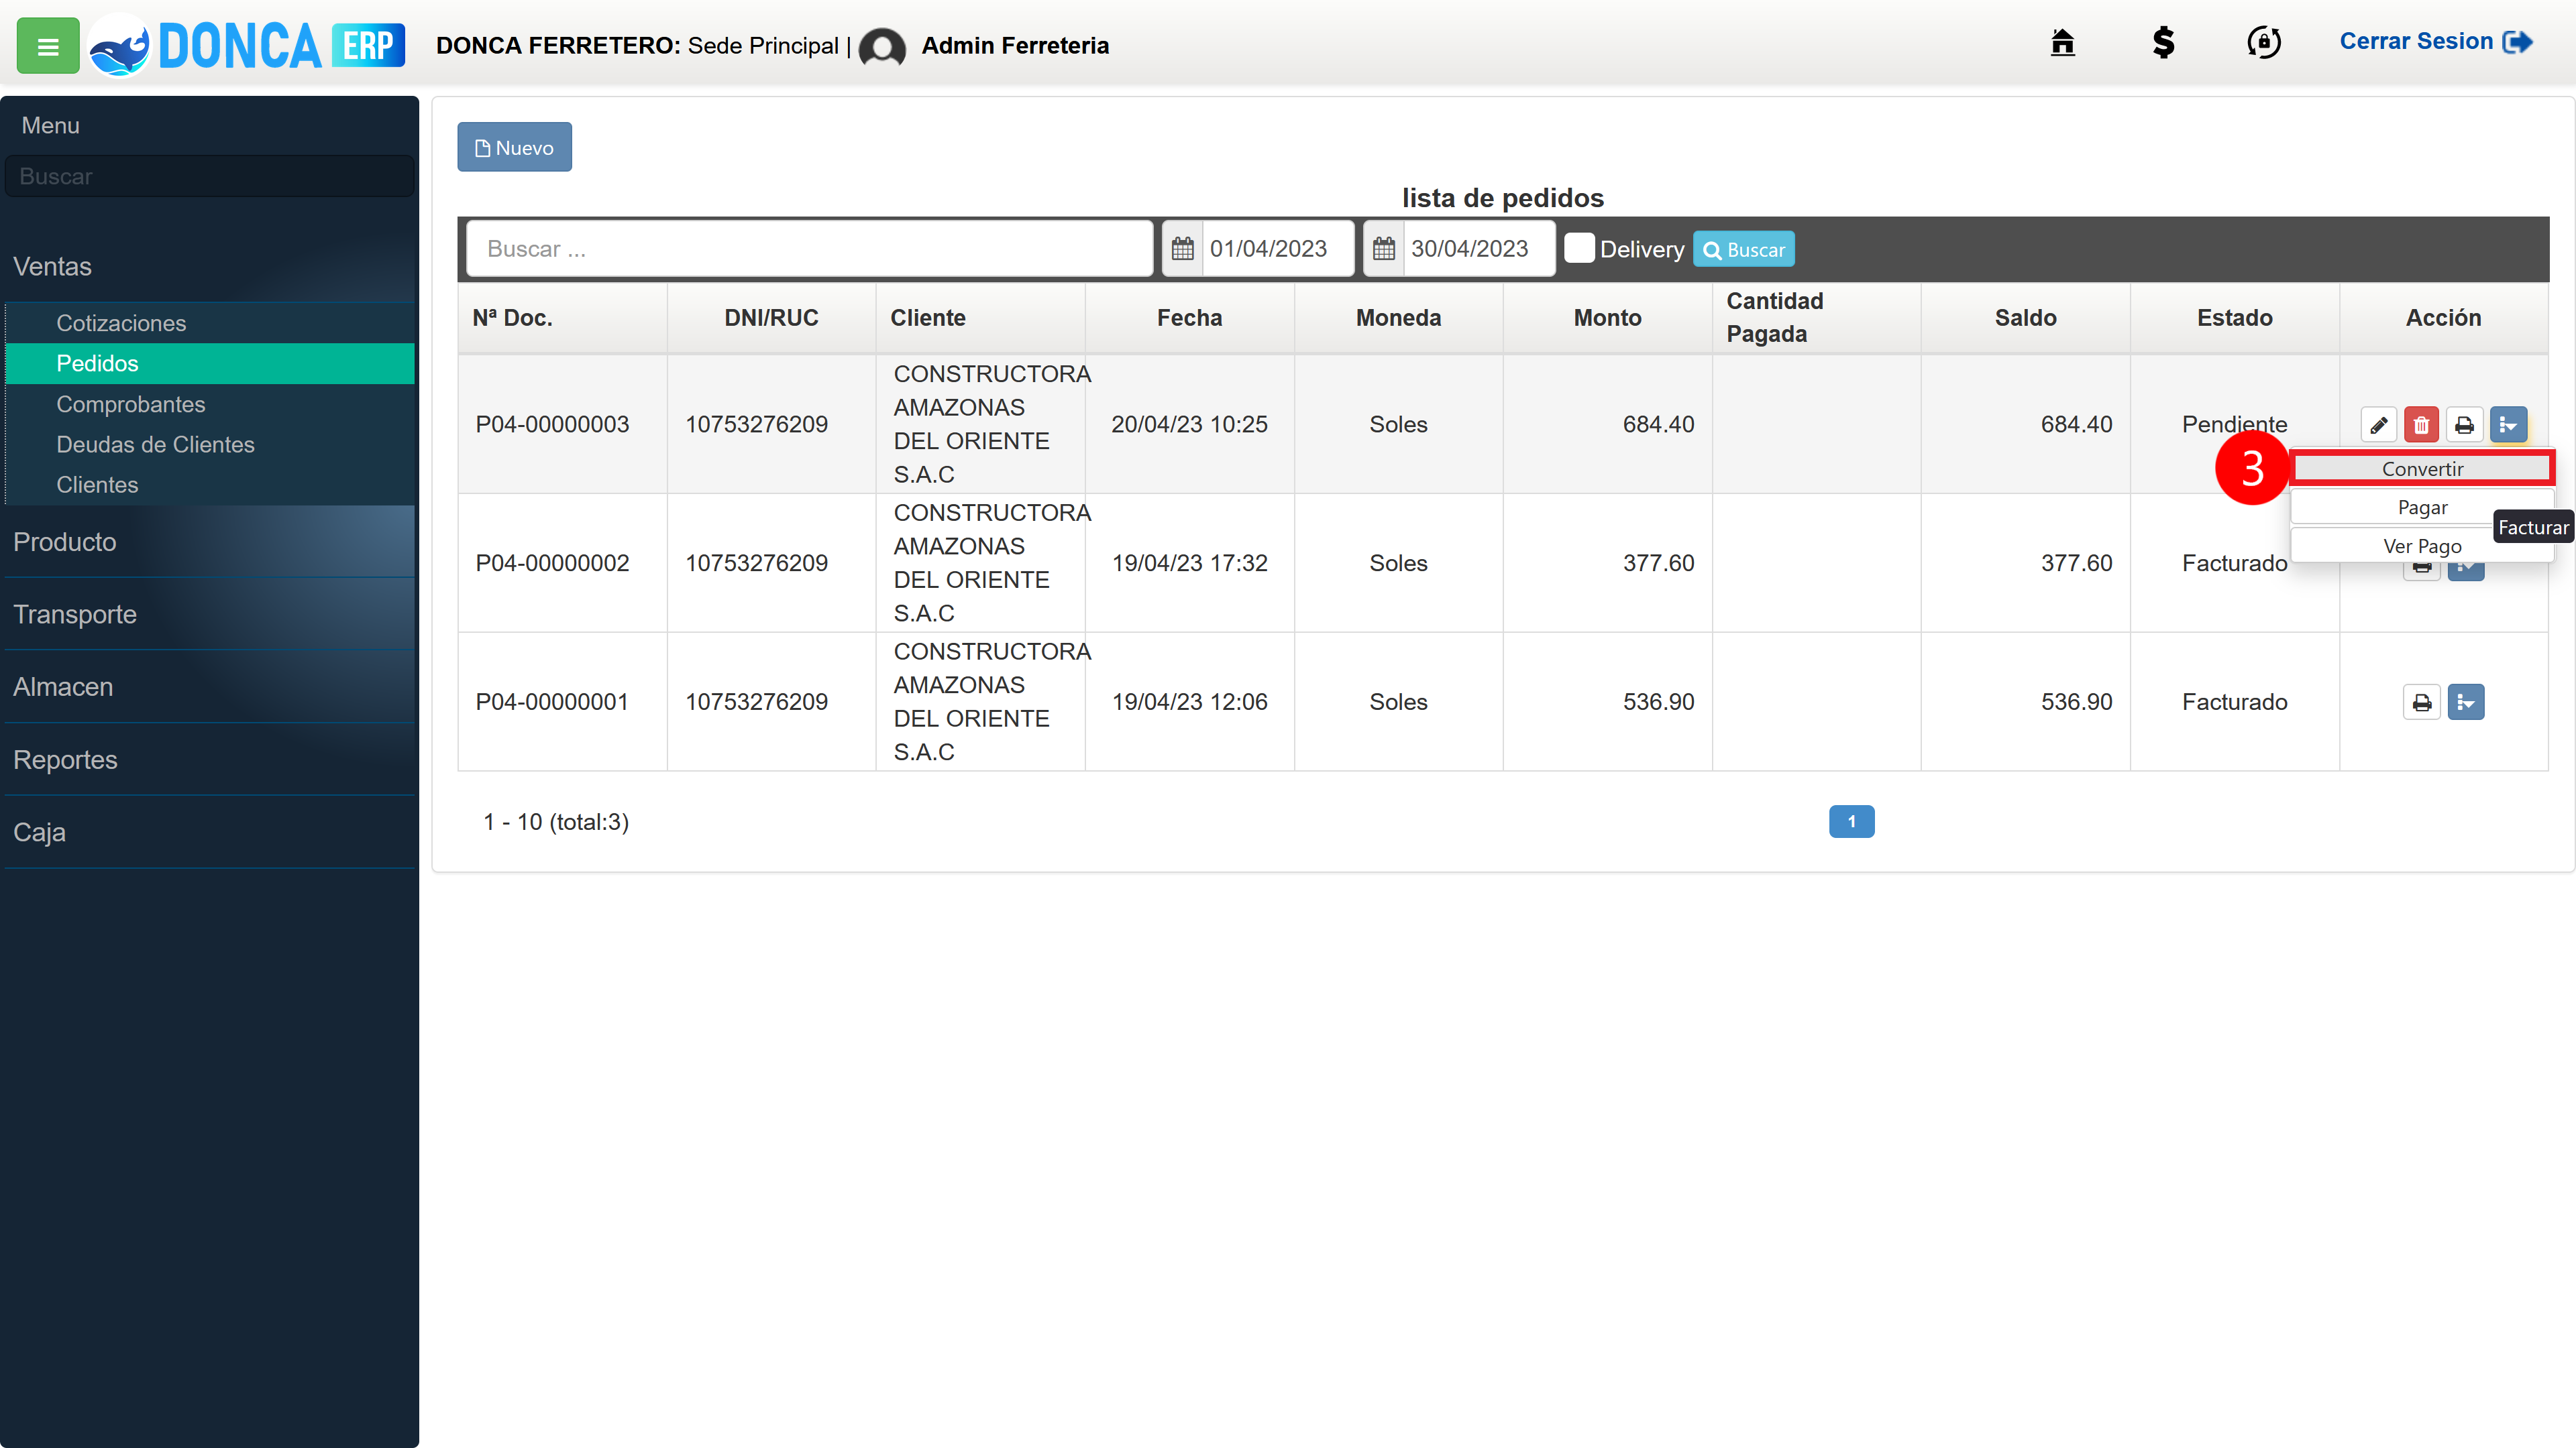Click date cell 19/04/23 12:06
Screen dimensions: 2576x1448
(x=1189, y=703)
